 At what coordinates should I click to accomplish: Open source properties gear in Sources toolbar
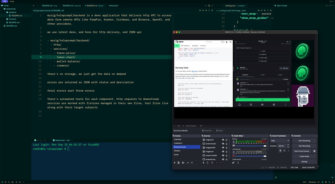[x=212, y=163]
